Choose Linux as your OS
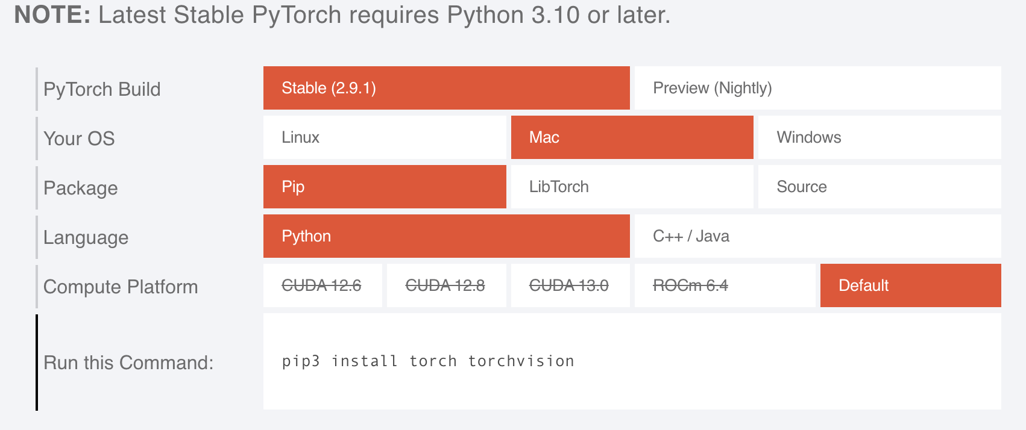This screenshot has height=430, width=1026. (x=385, y=137)
